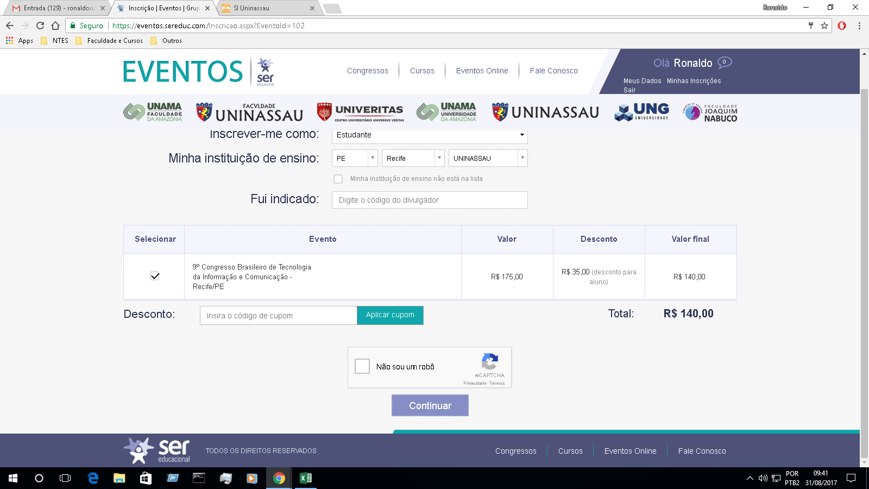Open the UNINASSAU institution dropdown
Screen dimensions: 869x489
(x=487, y=158)
